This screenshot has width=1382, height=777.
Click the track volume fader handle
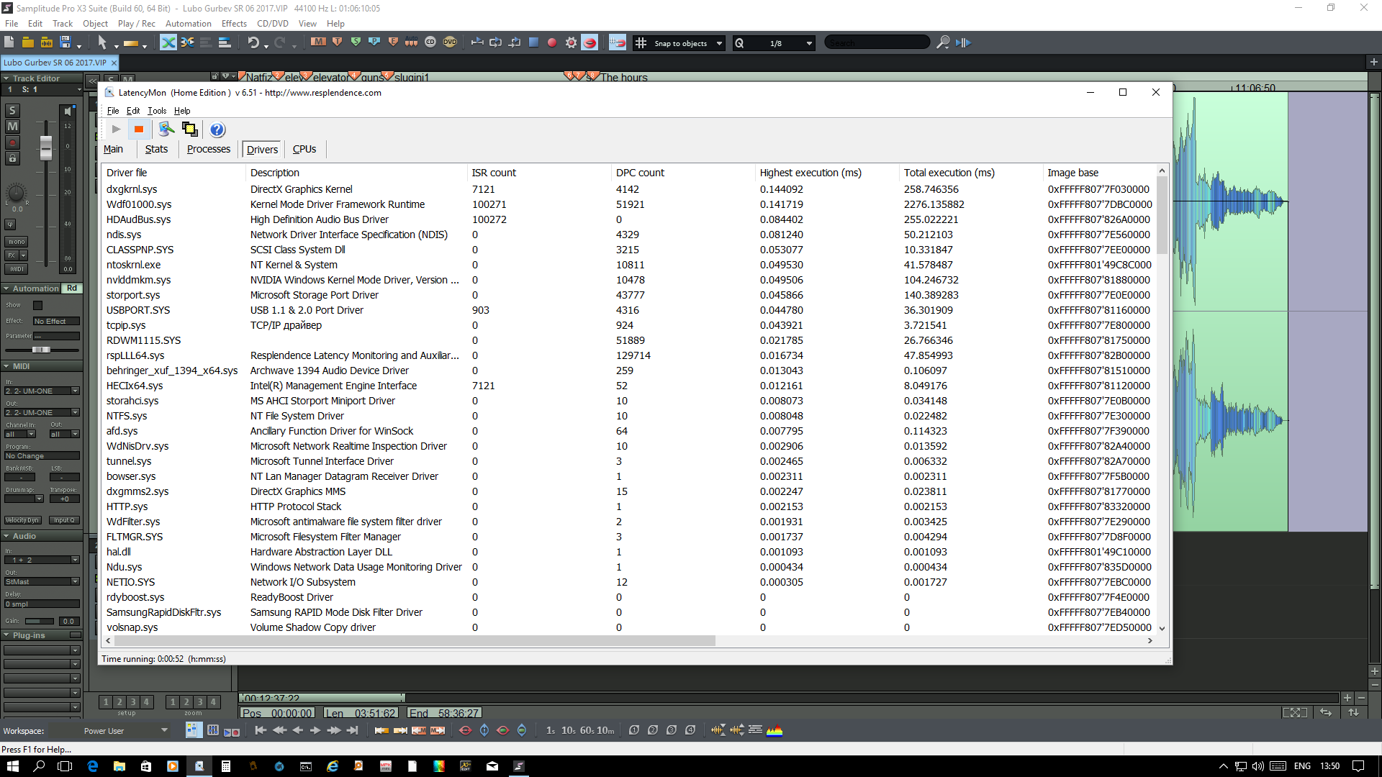pos(46,147)
